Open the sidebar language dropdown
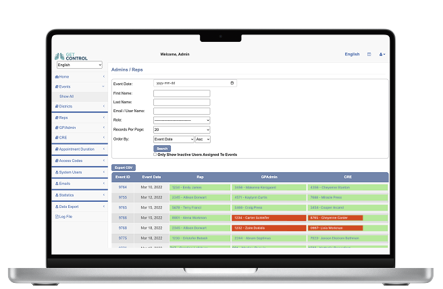Image resolution: width=443 pixels, height=289 pixels. click(x=80, y=65)
